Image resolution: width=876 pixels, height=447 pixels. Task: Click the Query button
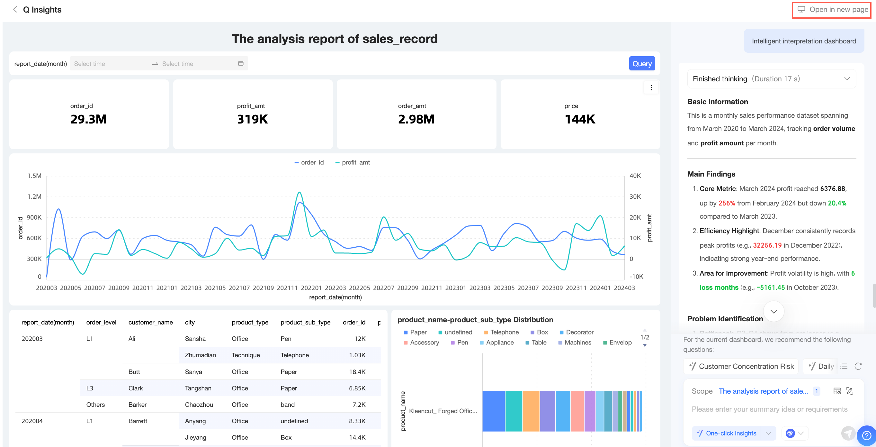(642, 64)
